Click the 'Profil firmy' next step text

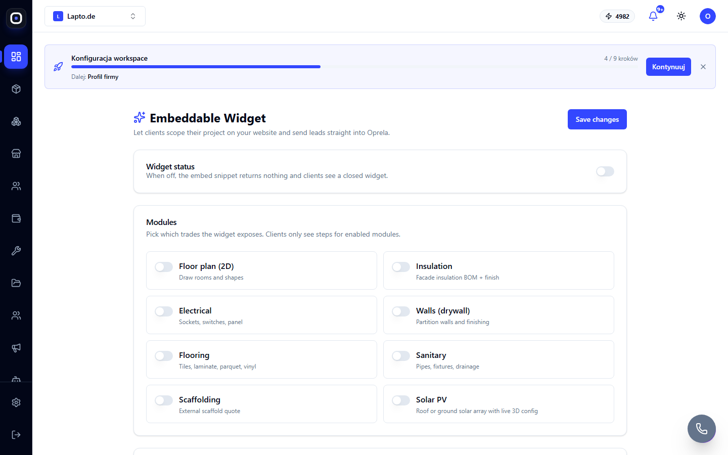point(103,77)
